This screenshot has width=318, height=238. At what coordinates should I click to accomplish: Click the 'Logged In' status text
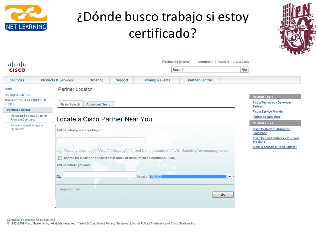(206, 62)
